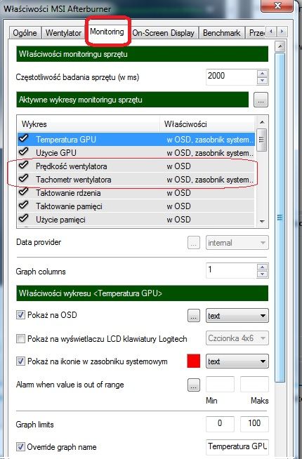
Task: Switch to the Ogólne tab
Action: point(25,32)
